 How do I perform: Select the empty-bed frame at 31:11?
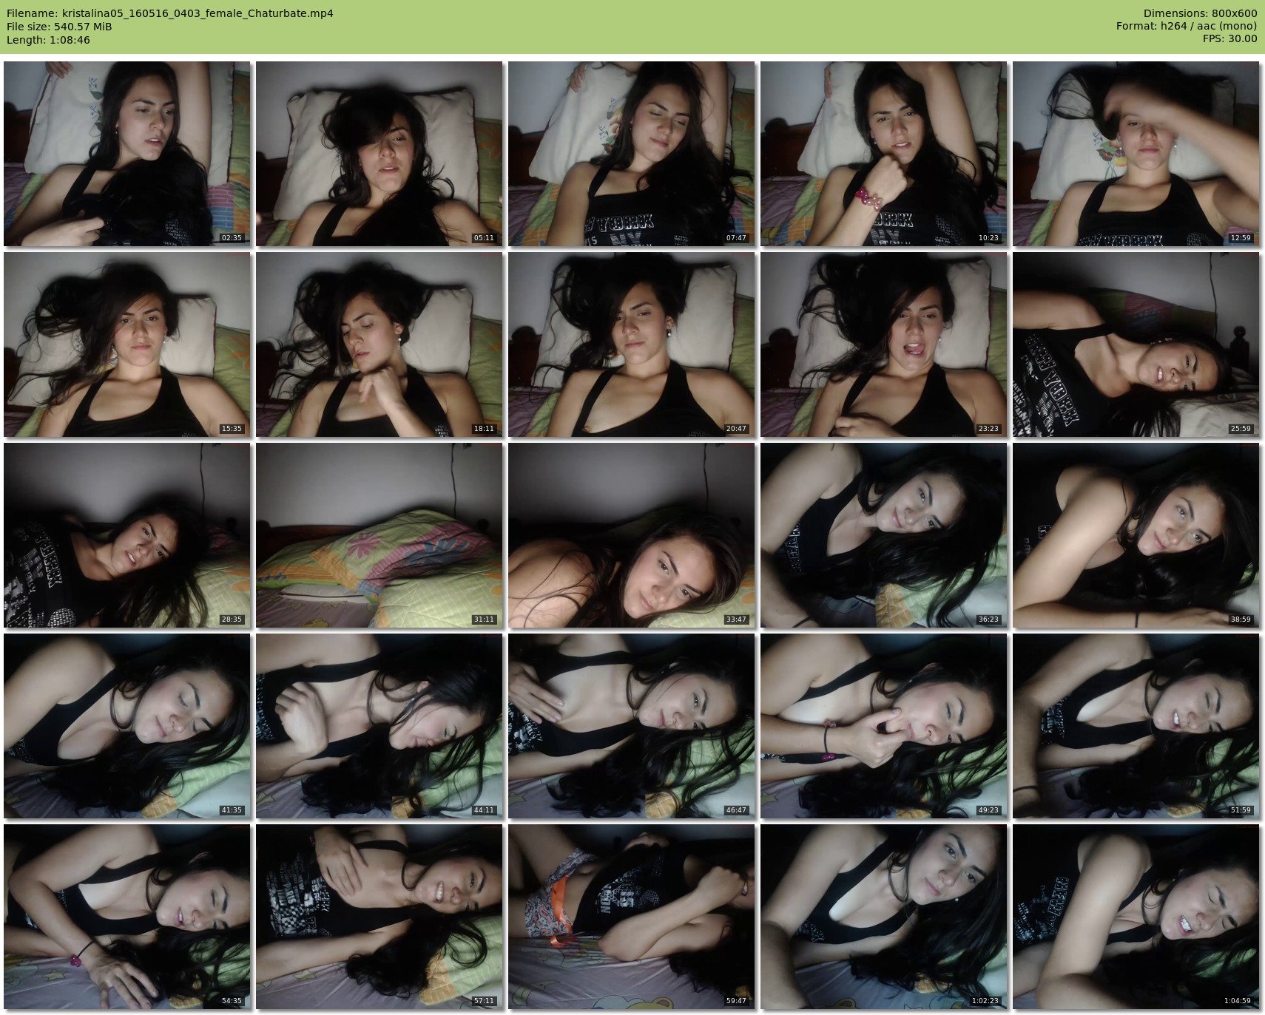click(x=379, y=535)
